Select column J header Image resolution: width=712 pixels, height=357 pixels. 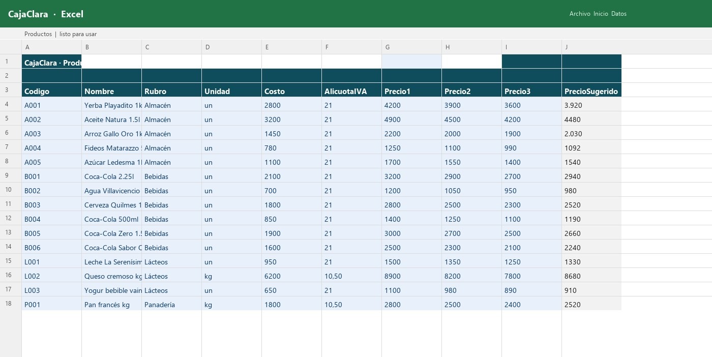[591, 47]
